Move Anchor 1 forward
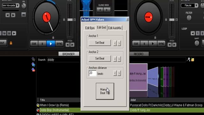 pos(119,43)
